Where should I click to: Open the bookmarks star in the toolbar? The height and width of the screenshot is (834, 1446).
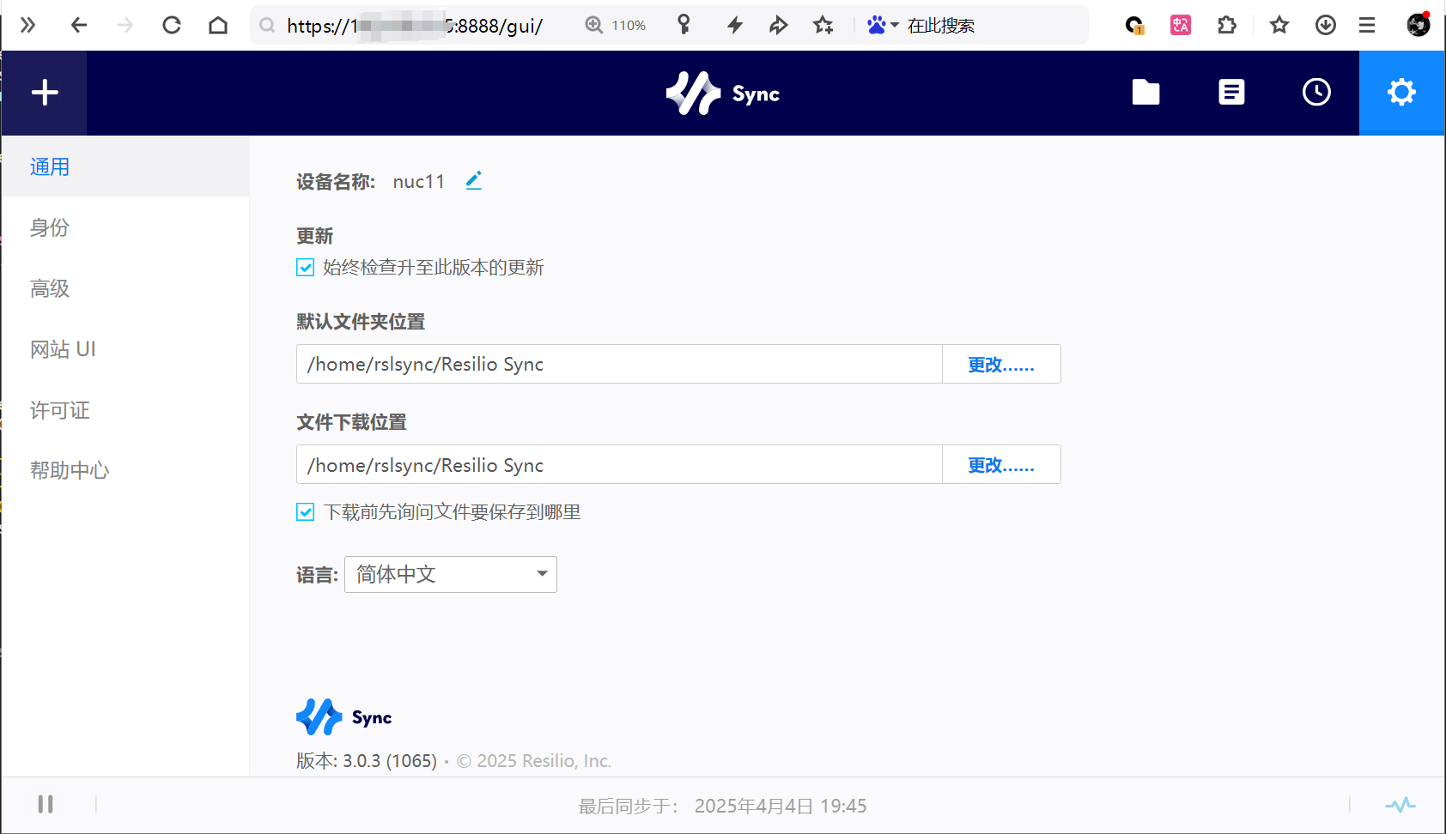pyautogui.click(x=1279, y=25)
